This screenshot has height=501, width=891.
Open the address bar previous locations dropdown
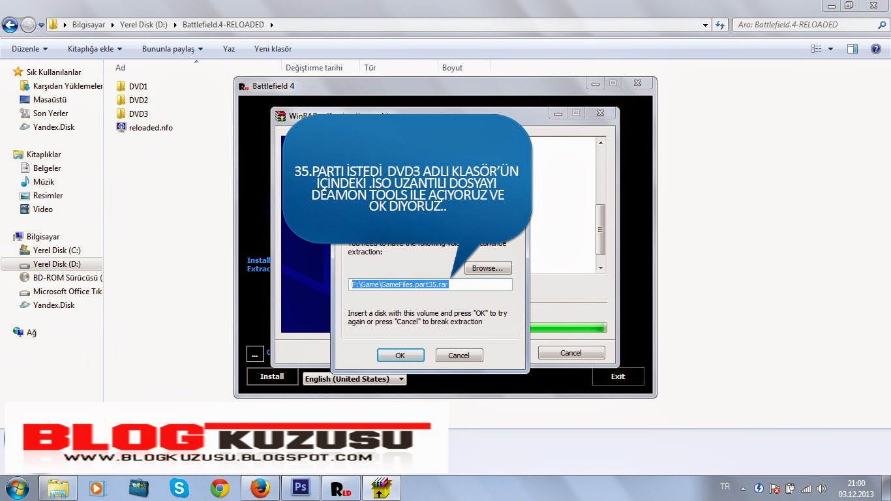(x=706, y=25)
